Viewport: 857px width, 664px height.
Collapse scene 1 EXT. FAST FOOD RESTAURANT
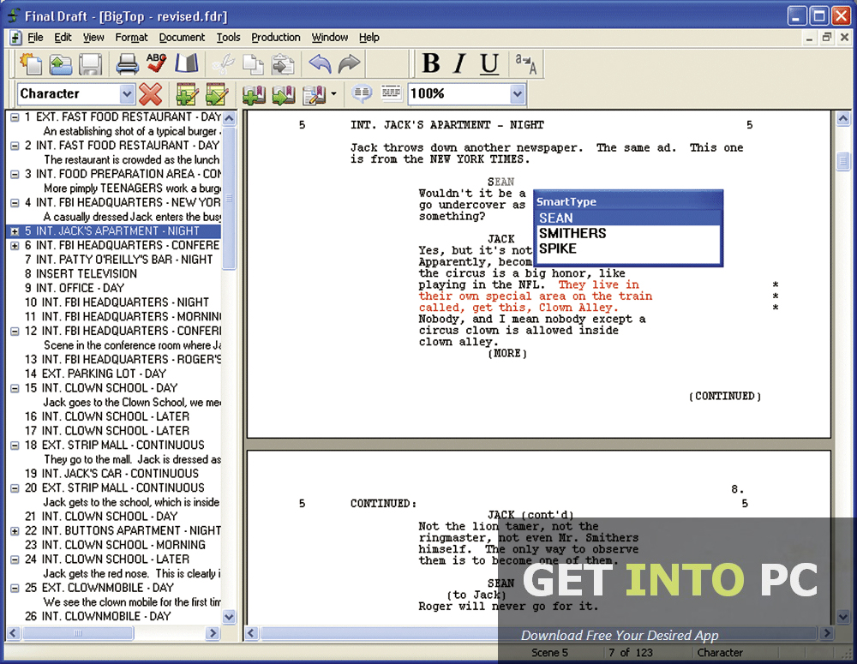15,117
